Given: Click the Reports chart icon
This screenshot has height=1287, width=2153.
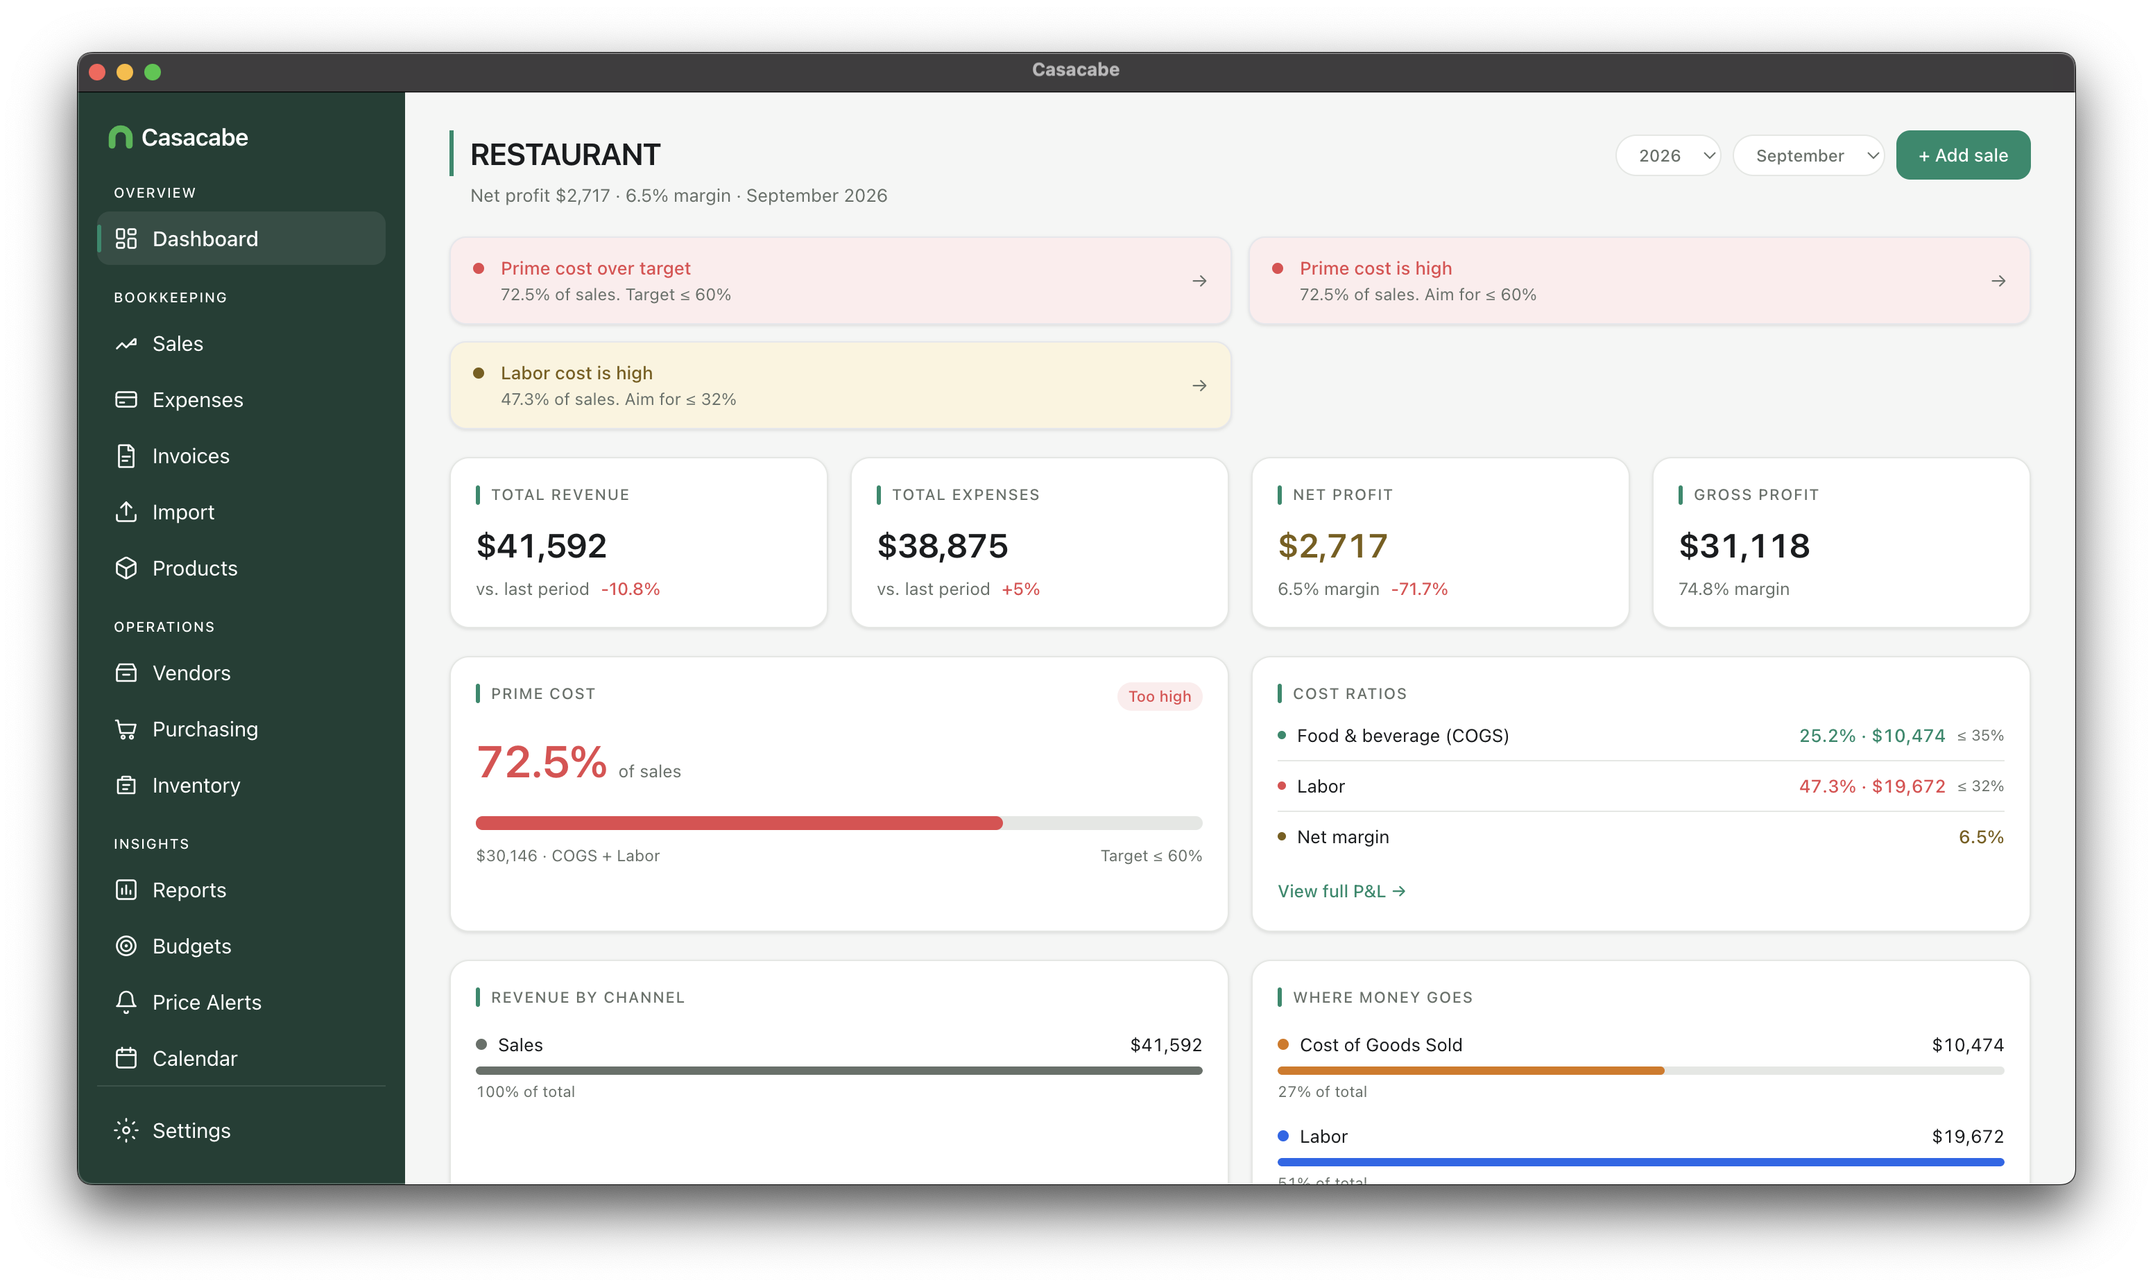Looking at the screenshot, I should [x=126, y=890].
